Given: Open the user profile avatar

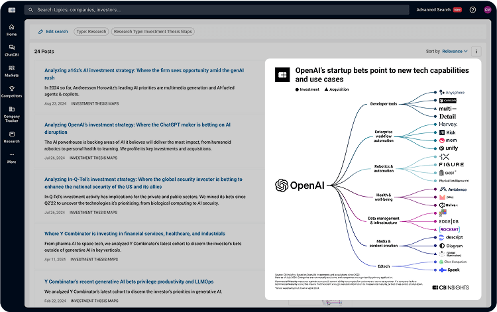Looking at the screenshot, I should pos(487,10).
